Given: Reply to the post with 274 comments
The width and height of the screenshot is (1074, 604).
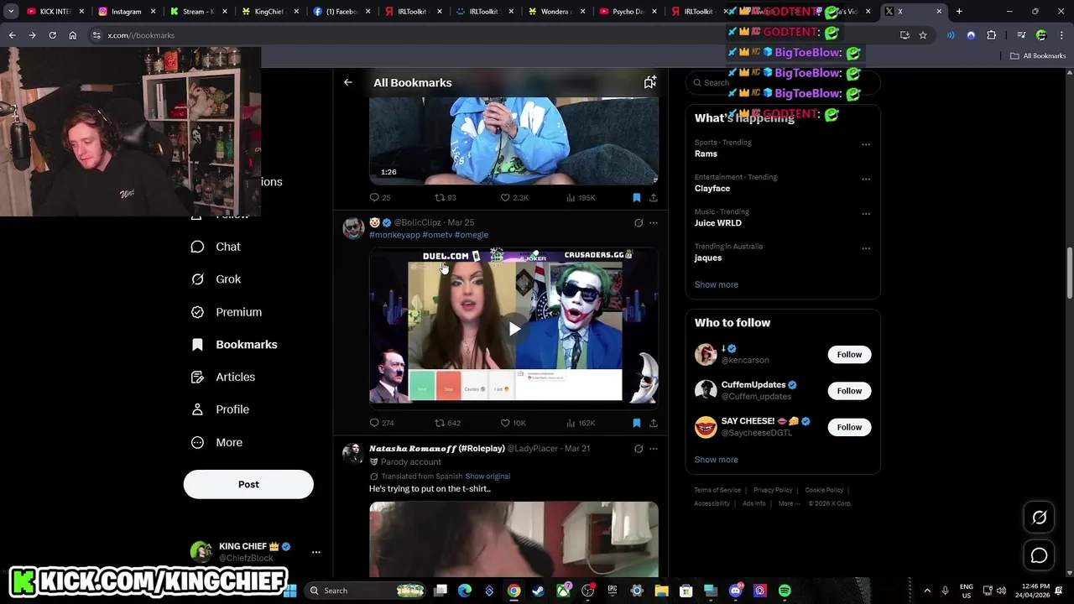Looking at the screenshot, I should (382, 423).
